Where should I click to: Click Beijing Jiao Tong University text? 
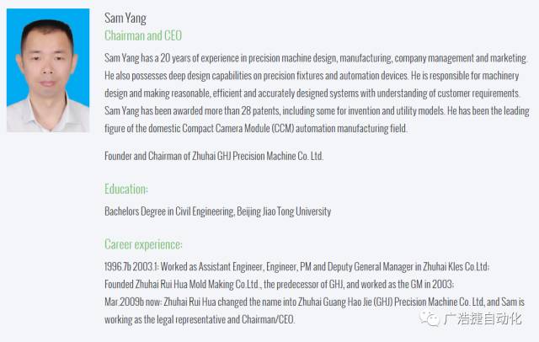284,211
